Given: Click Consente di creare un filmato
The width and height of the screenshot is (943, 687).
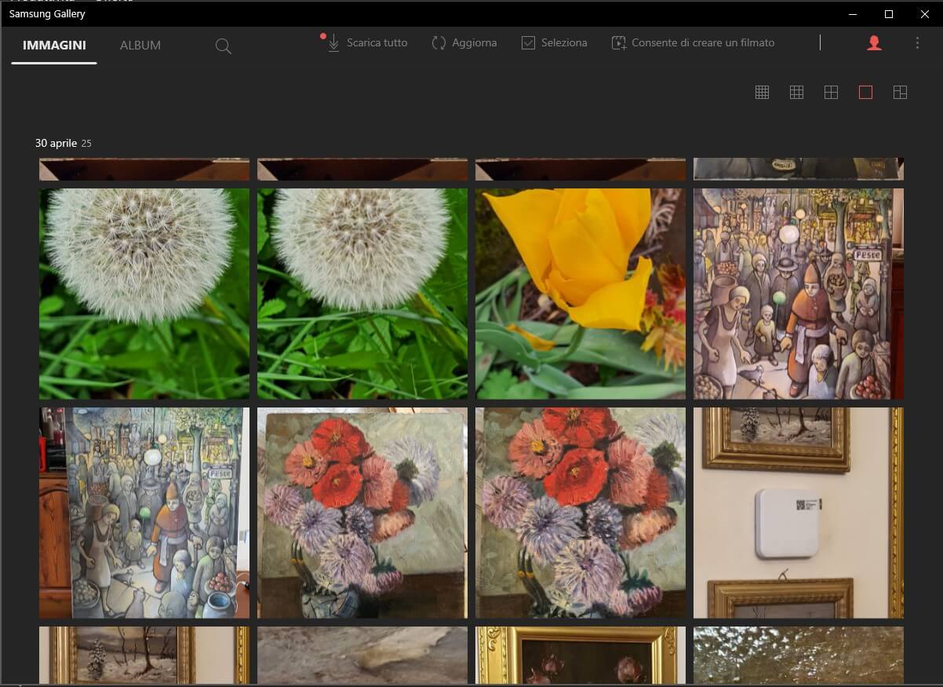Looking at the screenshot, I should [693, 43].
